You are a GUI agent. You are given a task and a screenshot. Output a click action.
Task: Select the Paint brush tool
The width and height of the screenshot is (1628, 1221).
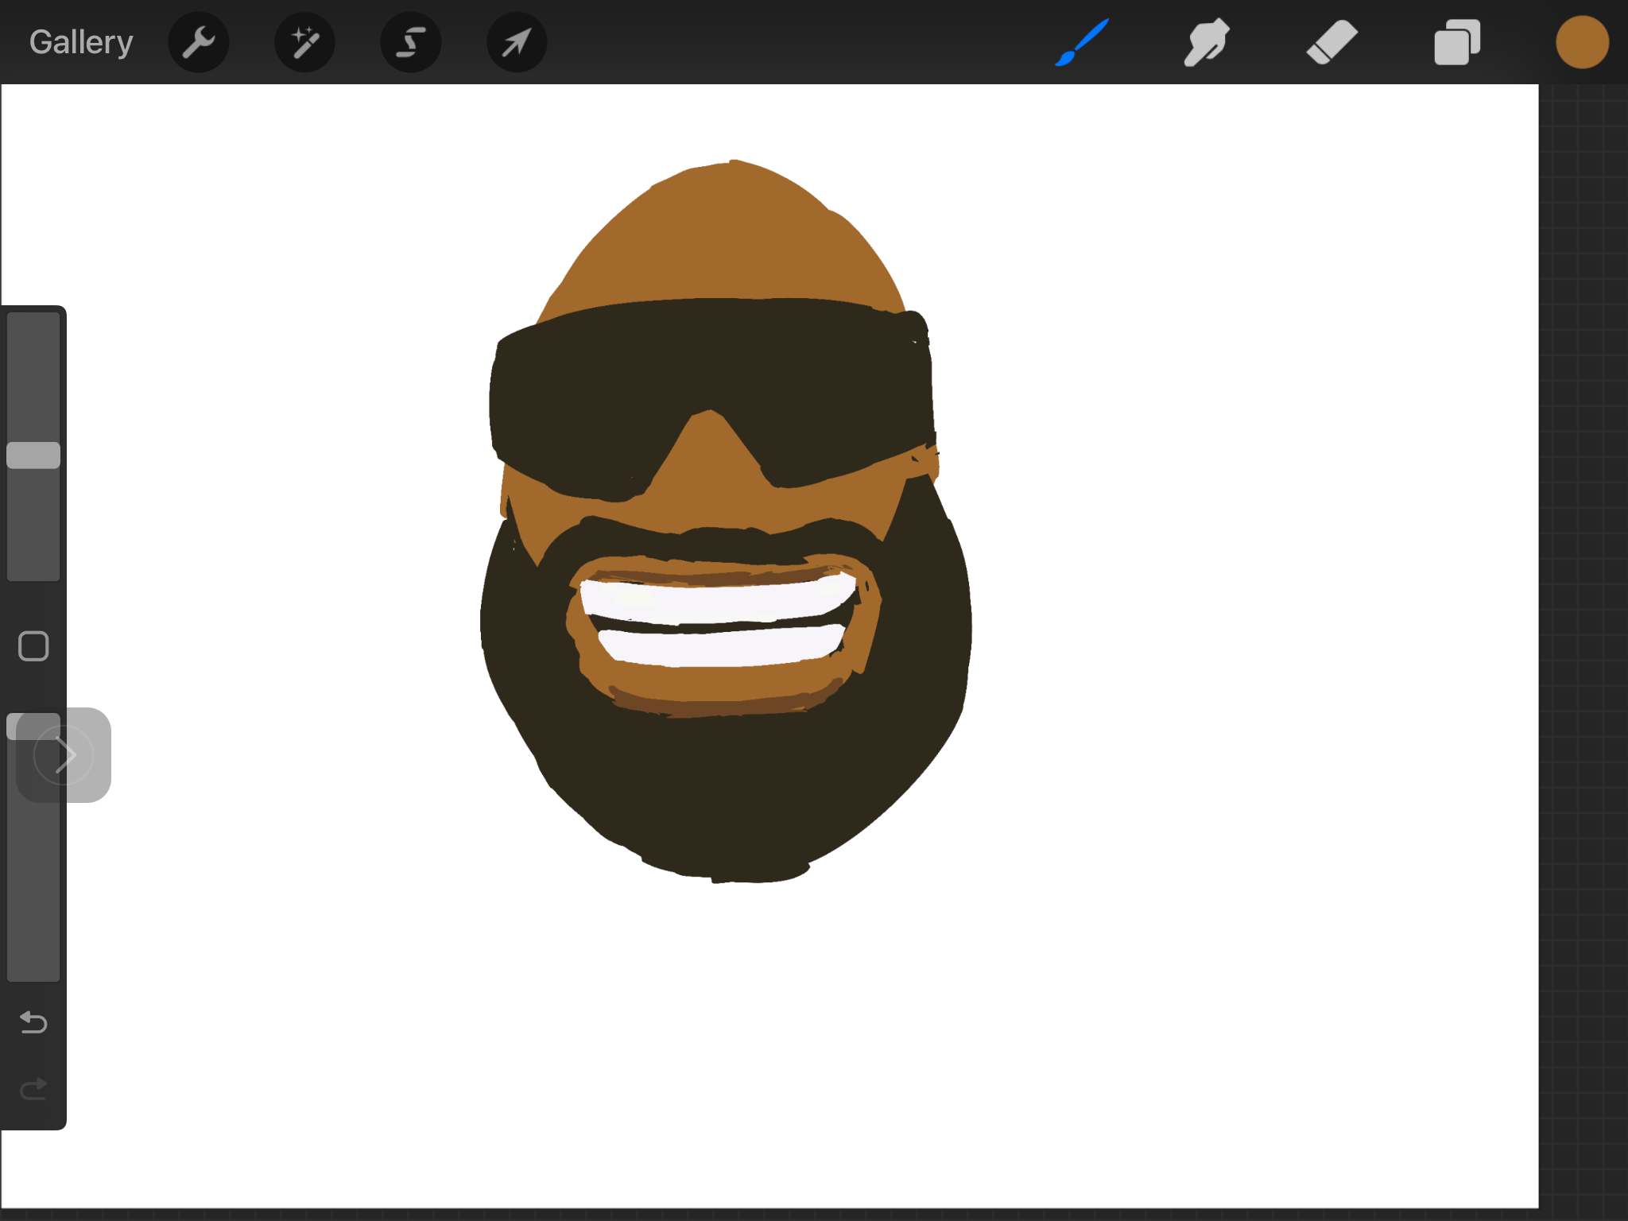point(1082,42)
